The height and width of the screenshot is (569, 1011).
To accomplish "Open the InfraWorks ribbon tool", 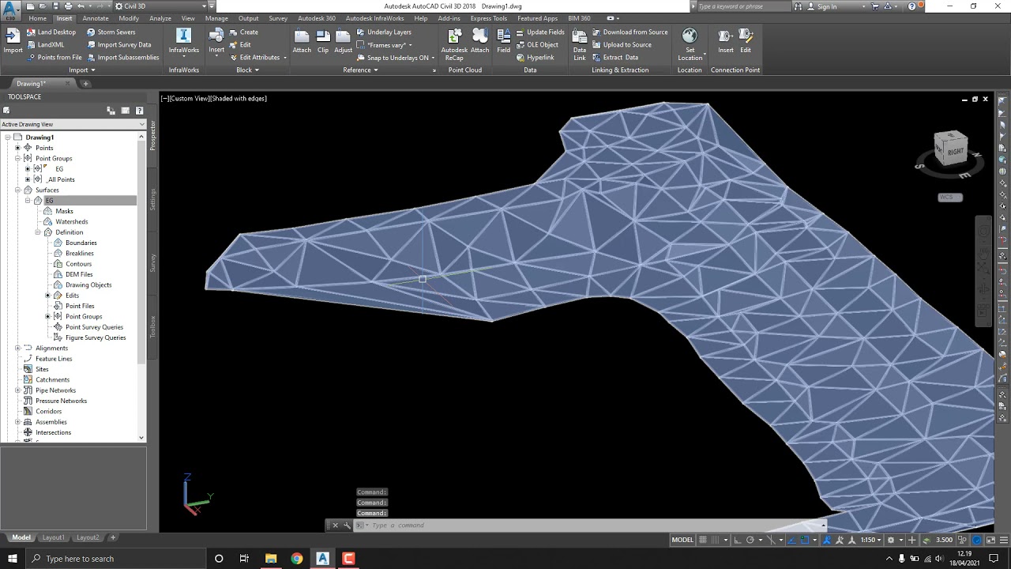I will point(184,41).
